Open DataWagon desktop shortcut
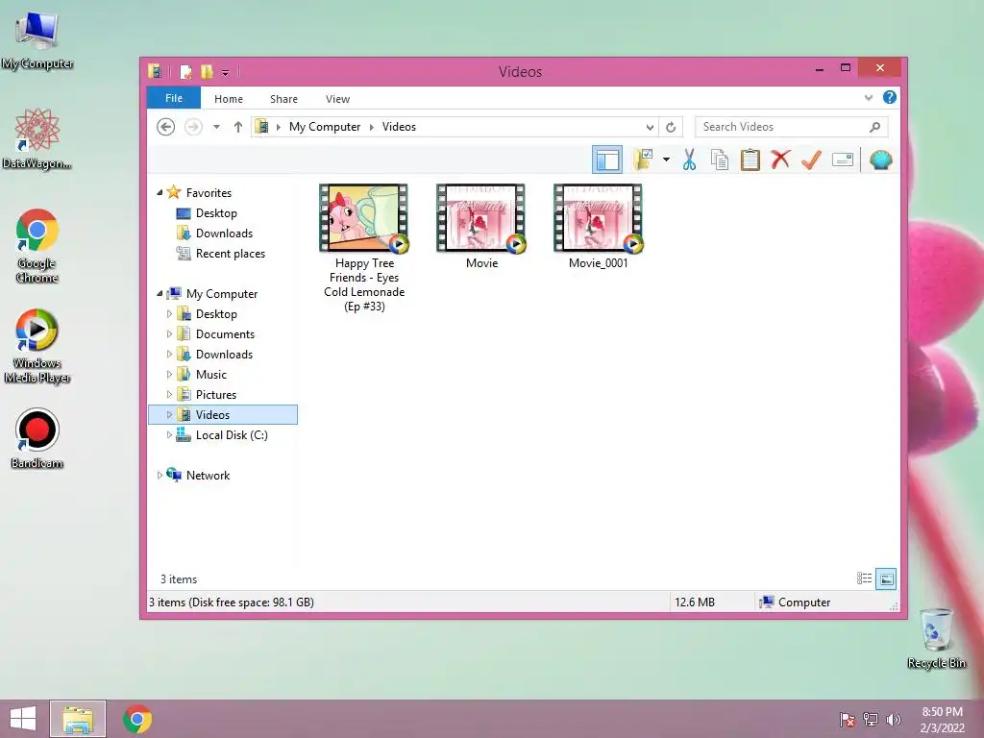984x738 pixels. (x=37, y=138)
